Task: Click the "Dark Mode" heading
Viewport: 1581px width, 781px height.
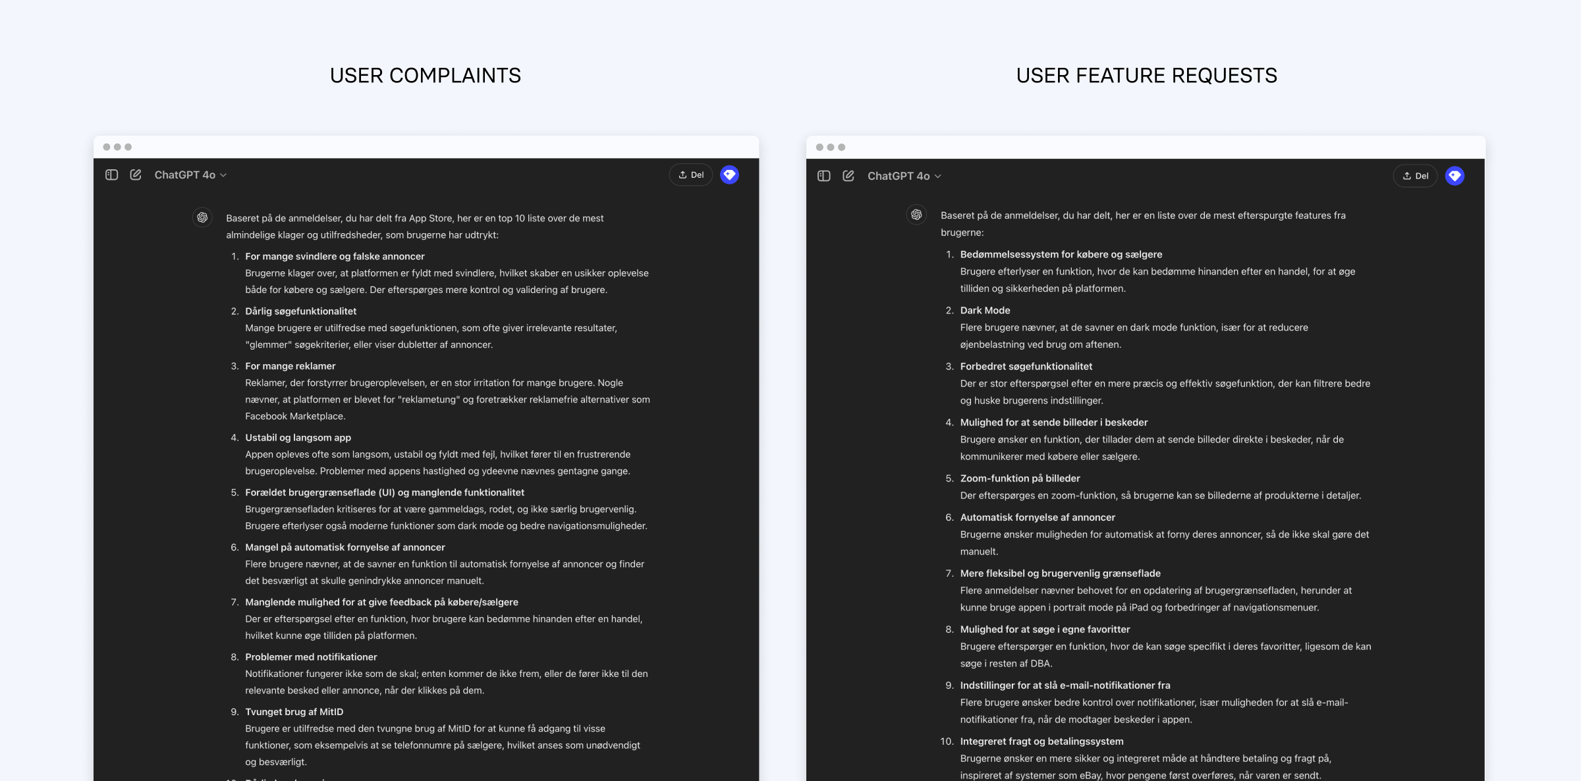Action: click(x=985, y=310)
